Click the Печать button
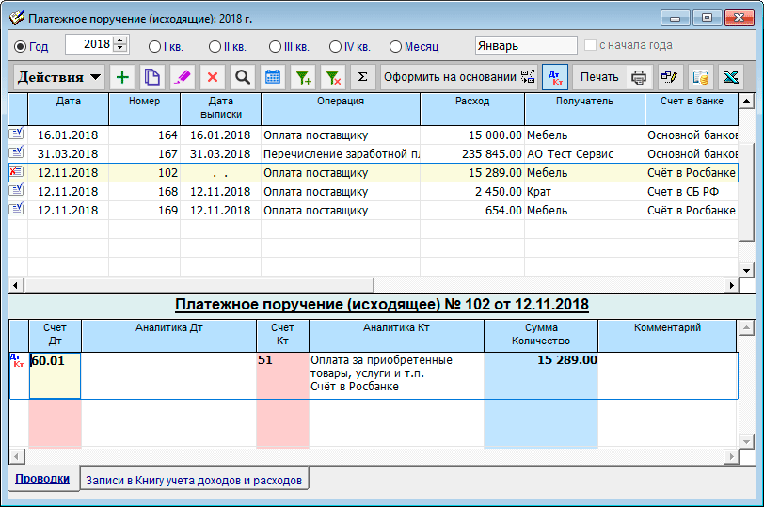The width and height of the screenshot is (764, 507). click(x=599, y=77)
